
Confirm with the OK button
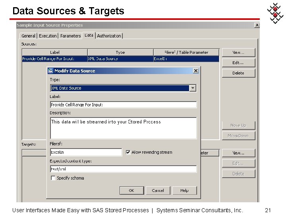(131, 190)
